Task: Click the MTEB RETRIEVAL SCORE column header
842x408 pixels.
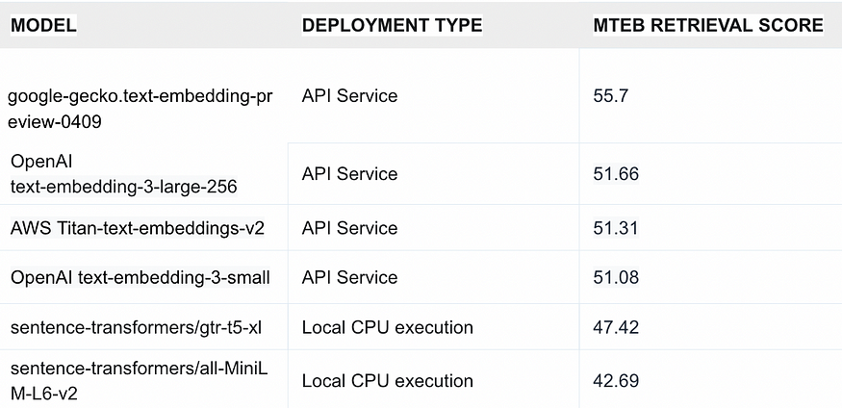Action: click(x=708, y=25)
